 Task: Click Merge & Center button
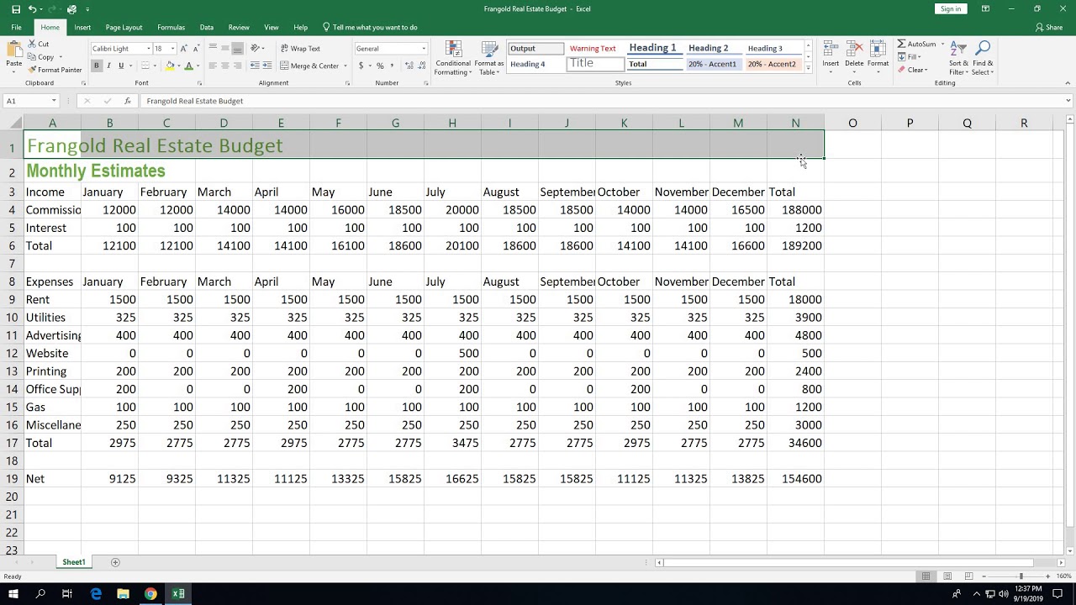pos(309,66)
